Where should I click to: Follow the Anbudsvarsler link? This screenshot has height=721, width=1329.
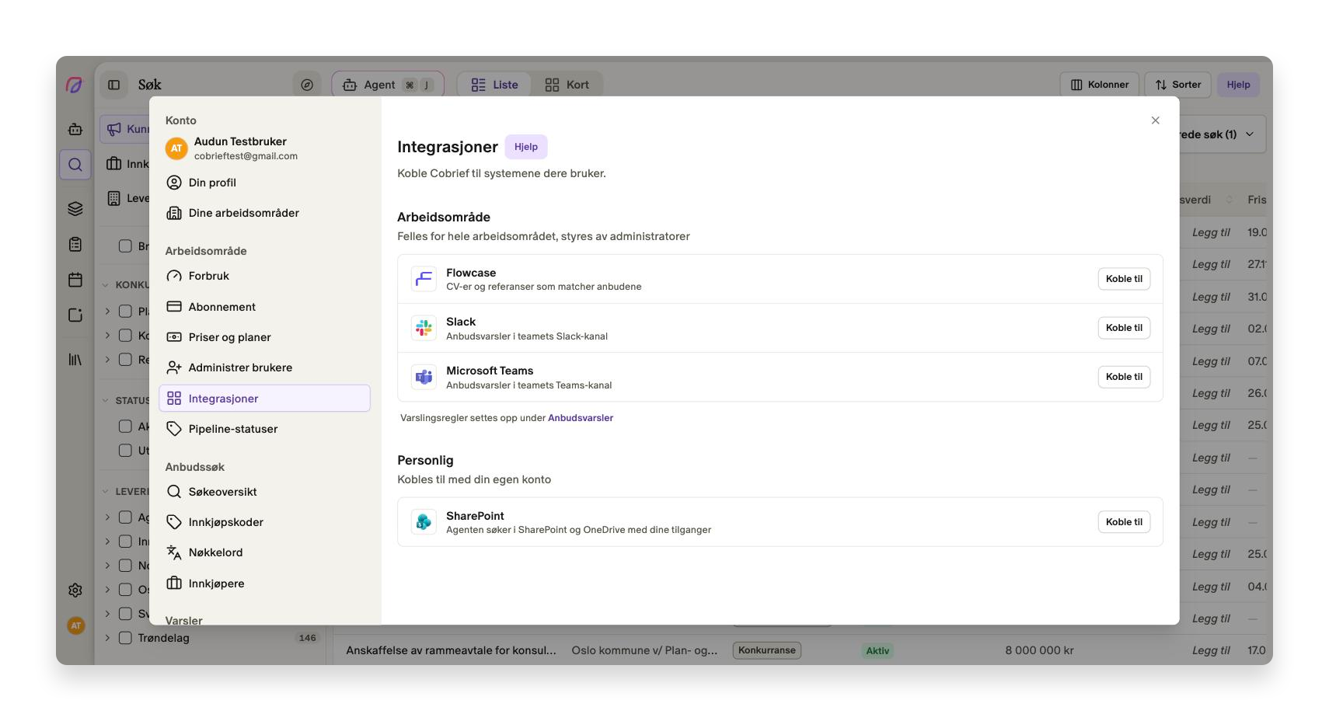581,418
